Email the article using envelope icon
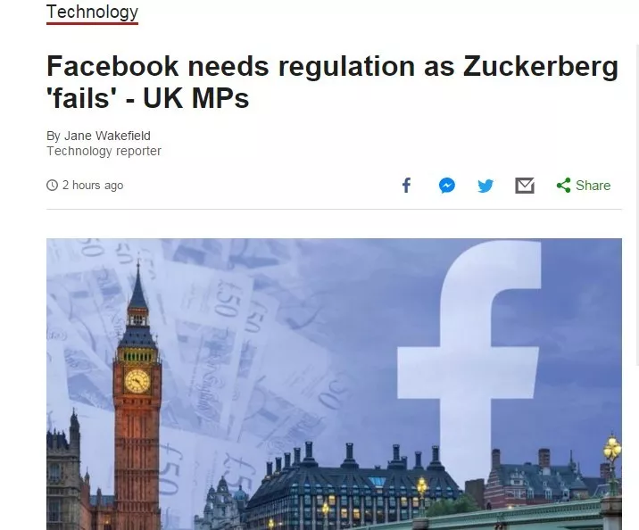 (525, 186)
